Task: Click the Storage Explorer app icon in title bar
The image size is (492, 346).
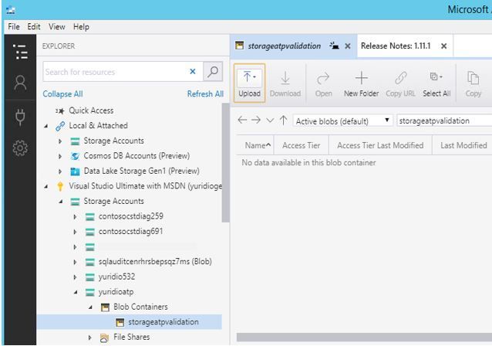Action: pos(11,10)
